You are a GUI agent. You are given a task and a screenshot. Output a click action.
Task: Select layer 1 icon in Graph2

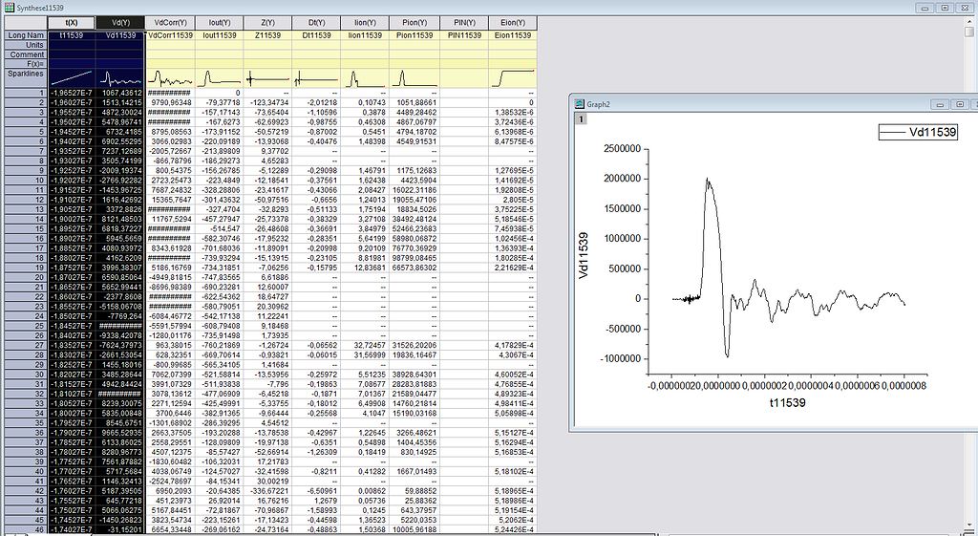pos(579,118)
